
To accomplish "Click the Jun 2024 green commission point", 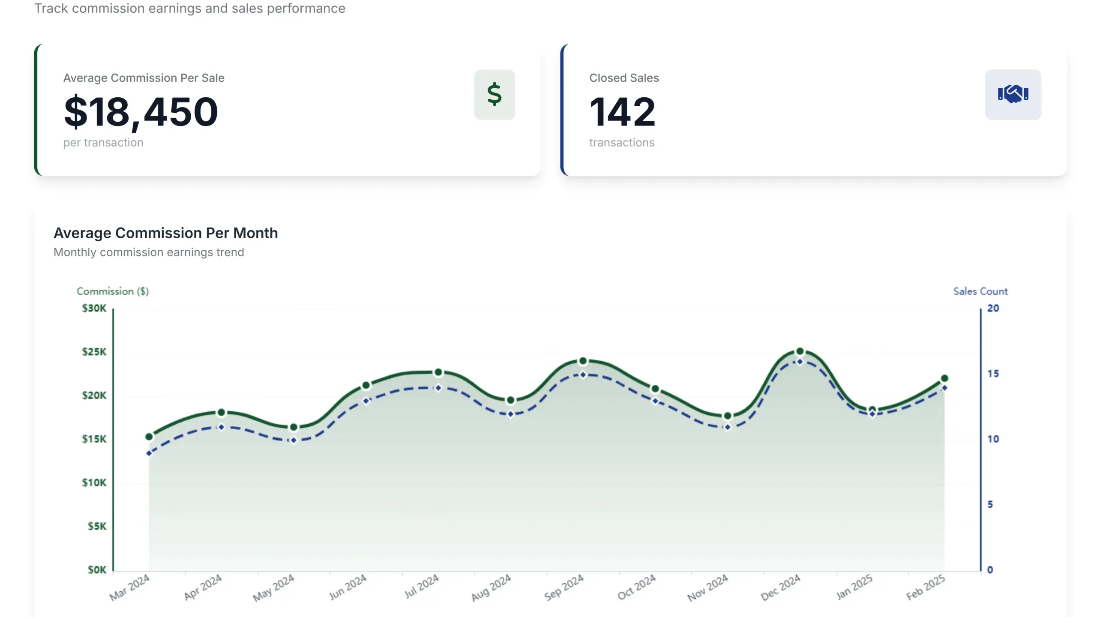I will [366, 386].
